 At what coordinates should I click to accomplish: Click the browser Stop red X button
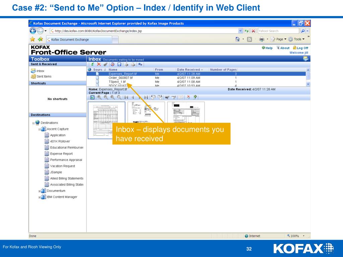tap(253, 31)
